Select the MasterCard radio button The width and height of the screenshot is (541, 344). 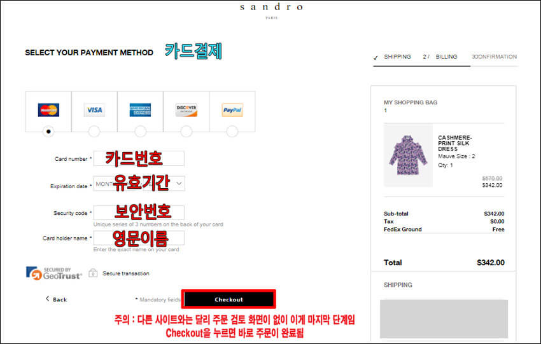point(48,132)
